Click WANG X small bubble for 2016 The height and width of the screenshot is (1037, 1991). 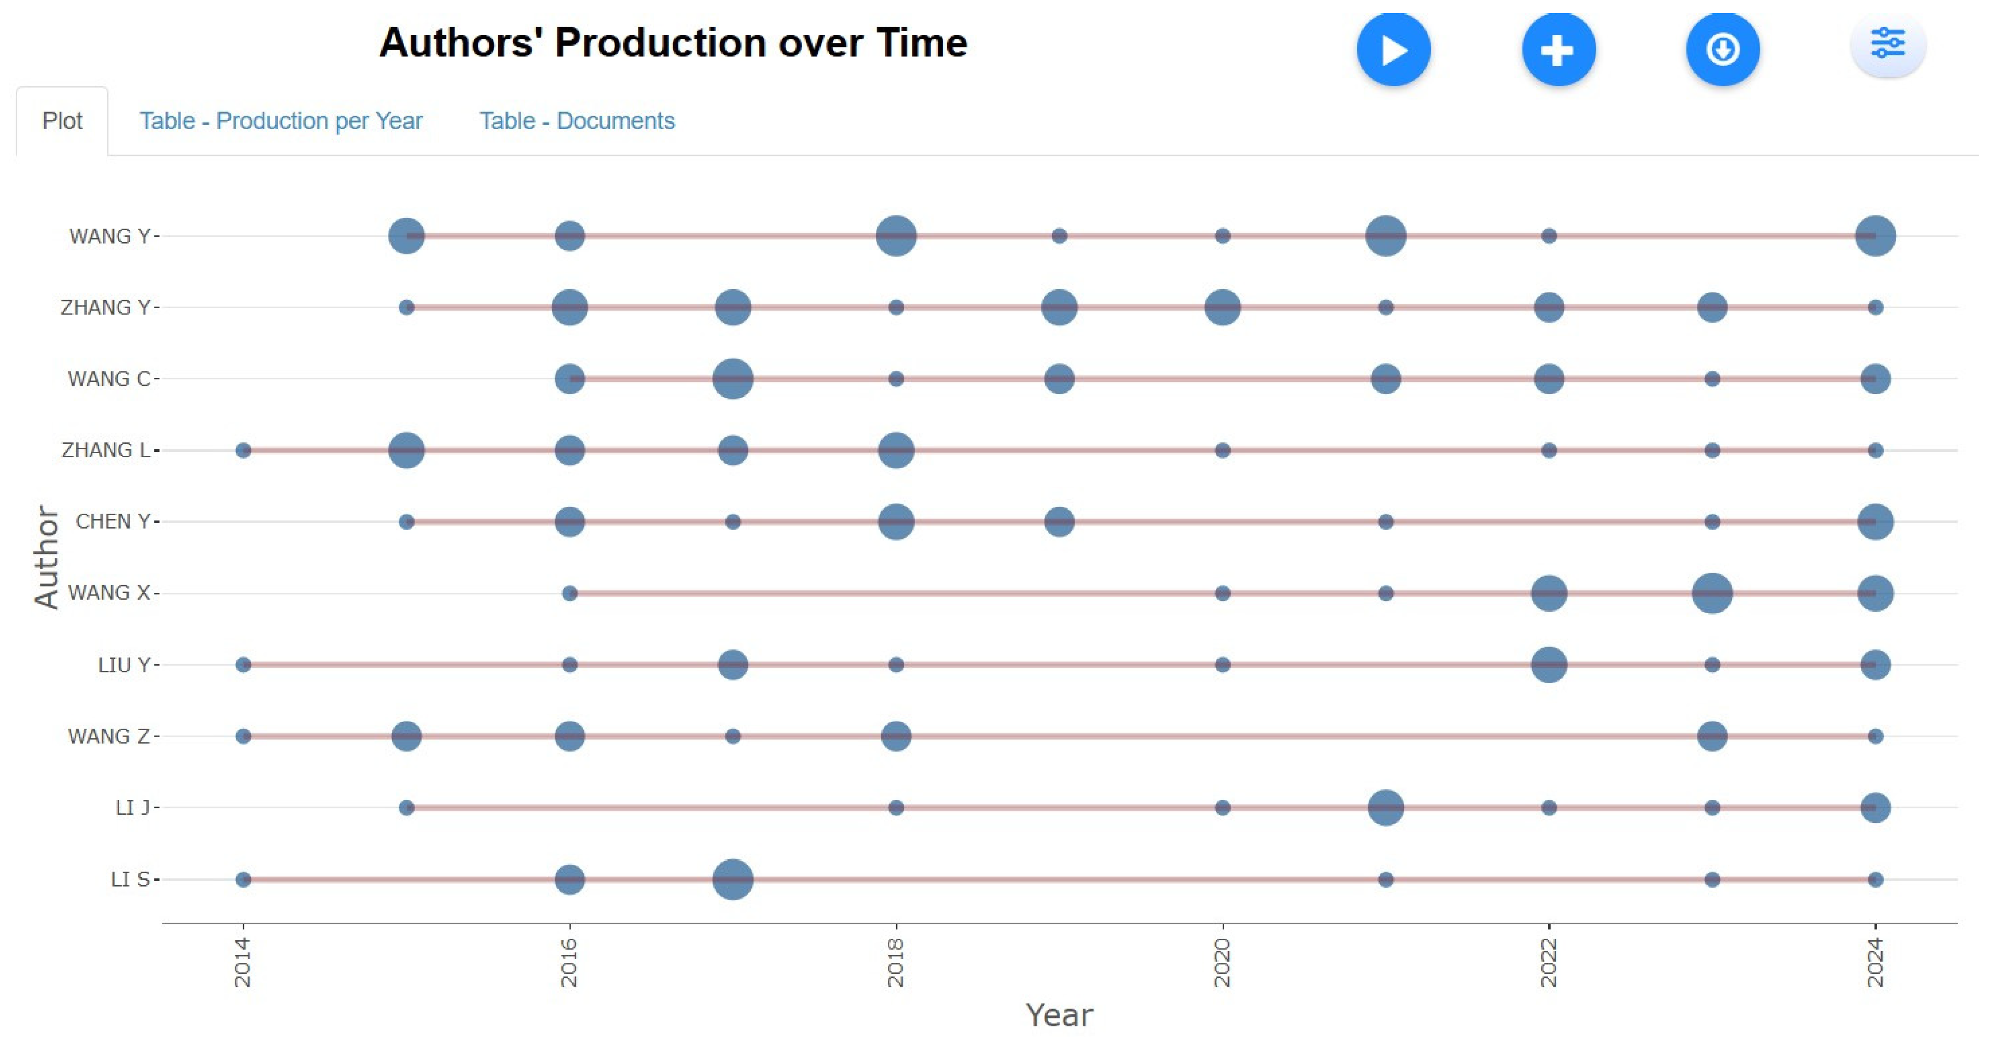(570, 593)
